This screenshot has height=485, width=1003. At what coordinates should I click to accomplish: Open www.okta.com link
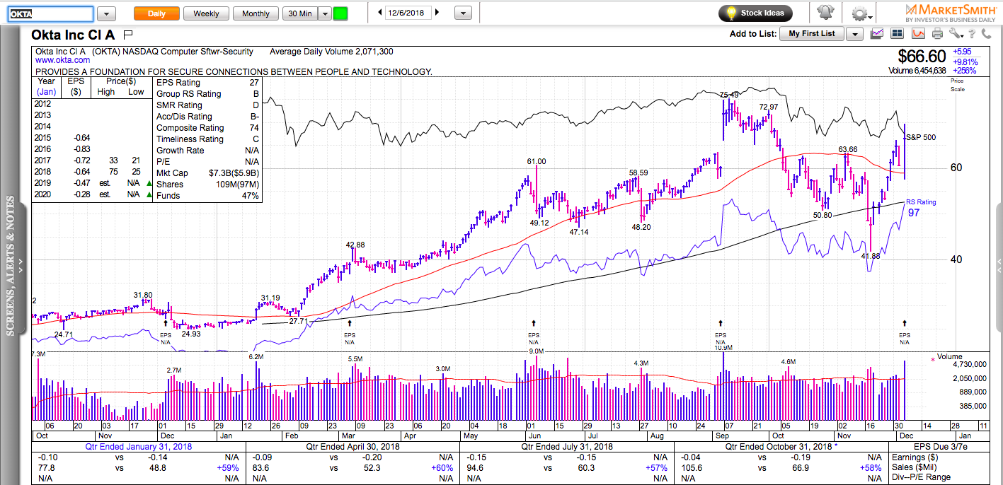pos(62,61)
